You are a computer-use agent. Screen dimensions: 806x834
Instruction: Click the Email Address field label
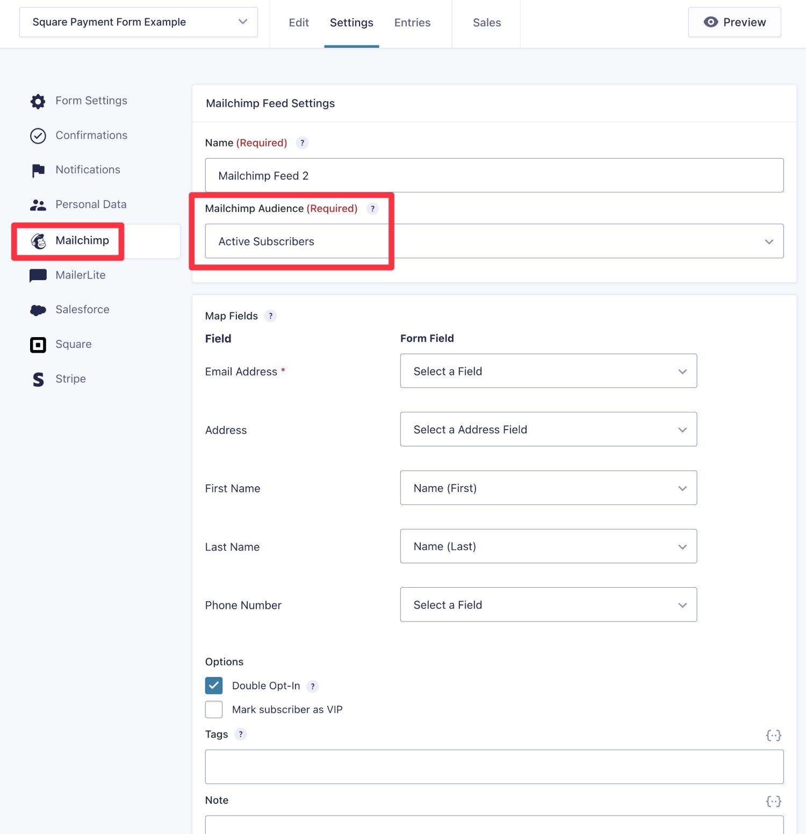241,372
